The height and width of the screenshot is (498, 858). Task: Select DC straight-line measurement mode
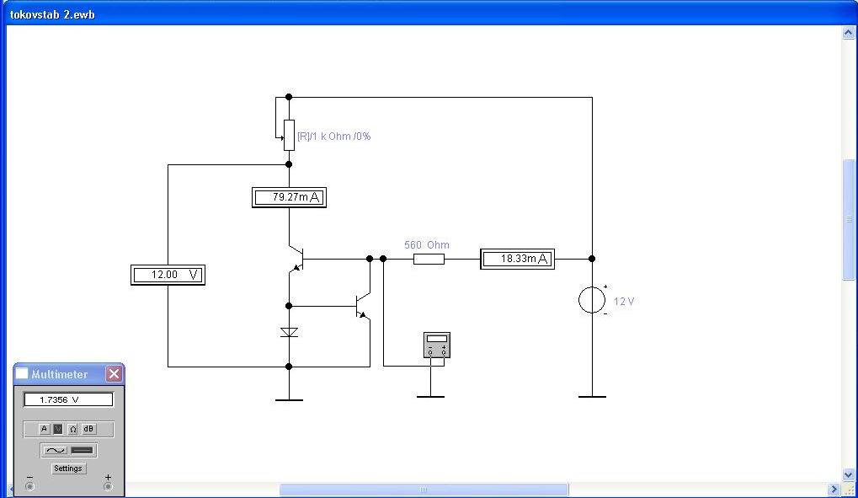click(82, 451)
